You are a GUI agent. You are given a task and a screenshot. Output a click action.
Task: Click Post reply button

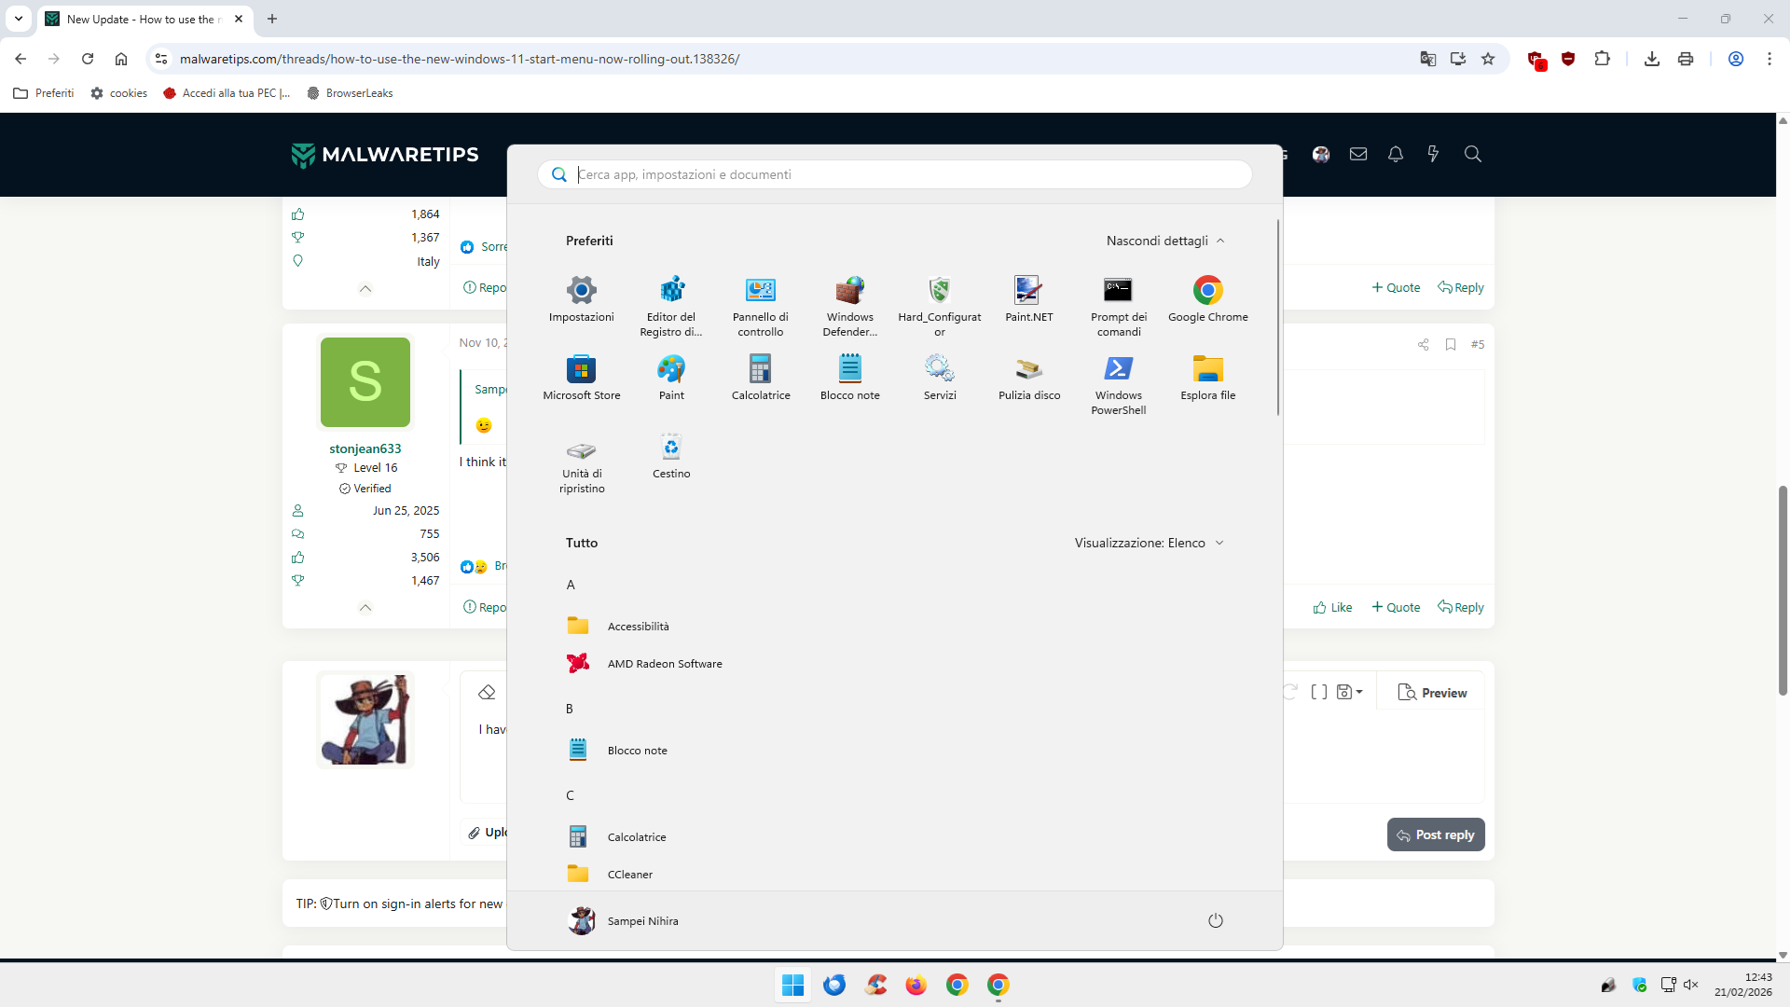pos(1435,835)
